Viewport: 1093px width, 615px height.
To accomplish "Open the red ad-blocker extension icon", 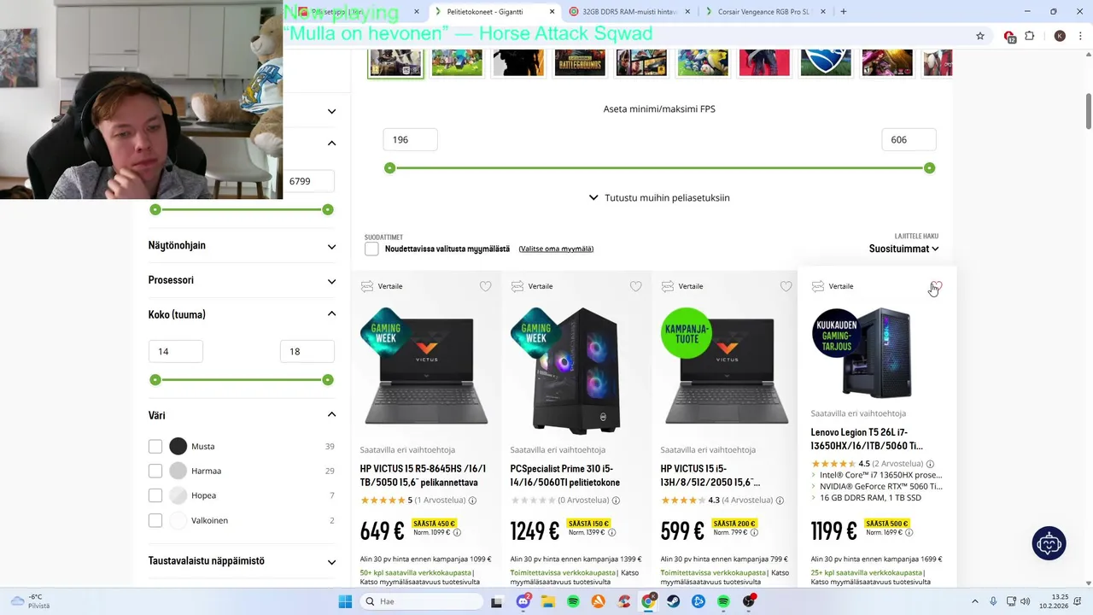I will tap(1009, 36).
